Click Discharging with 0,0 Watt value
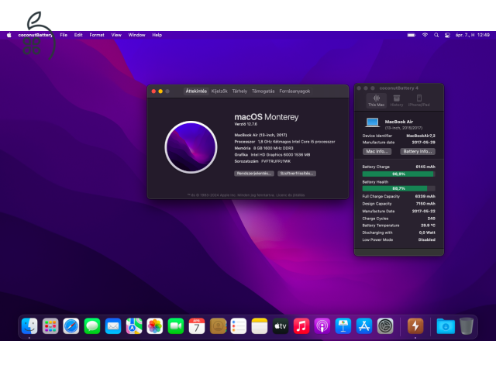The width and height of the screenshot is (496, 372). pyautogui.click(x=427, y=232)
